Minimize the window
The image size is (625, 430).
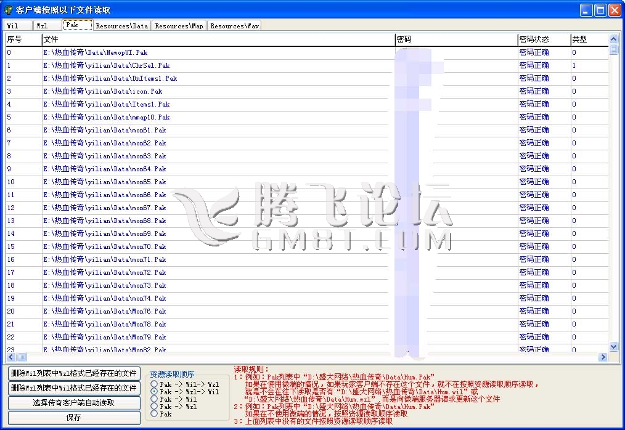point(586,10)
